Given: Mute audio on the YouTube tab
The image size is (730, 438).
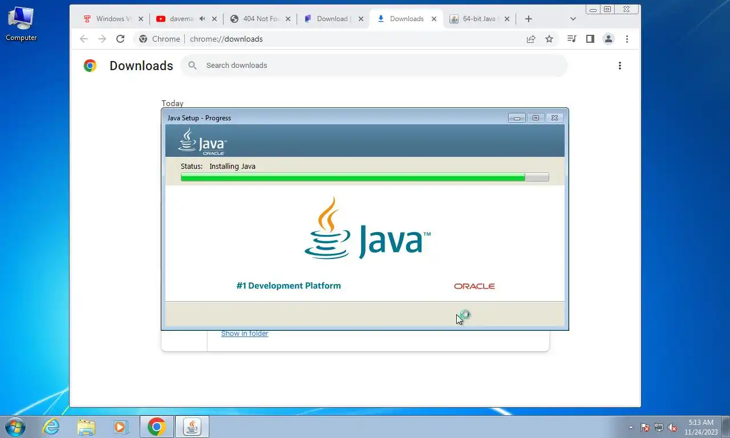Looking at the screenshot, I should click(202, 19).
